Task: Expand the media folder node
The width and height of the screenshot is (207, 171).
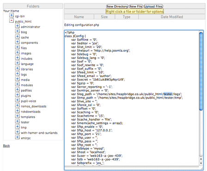Action: click(18, 79)
